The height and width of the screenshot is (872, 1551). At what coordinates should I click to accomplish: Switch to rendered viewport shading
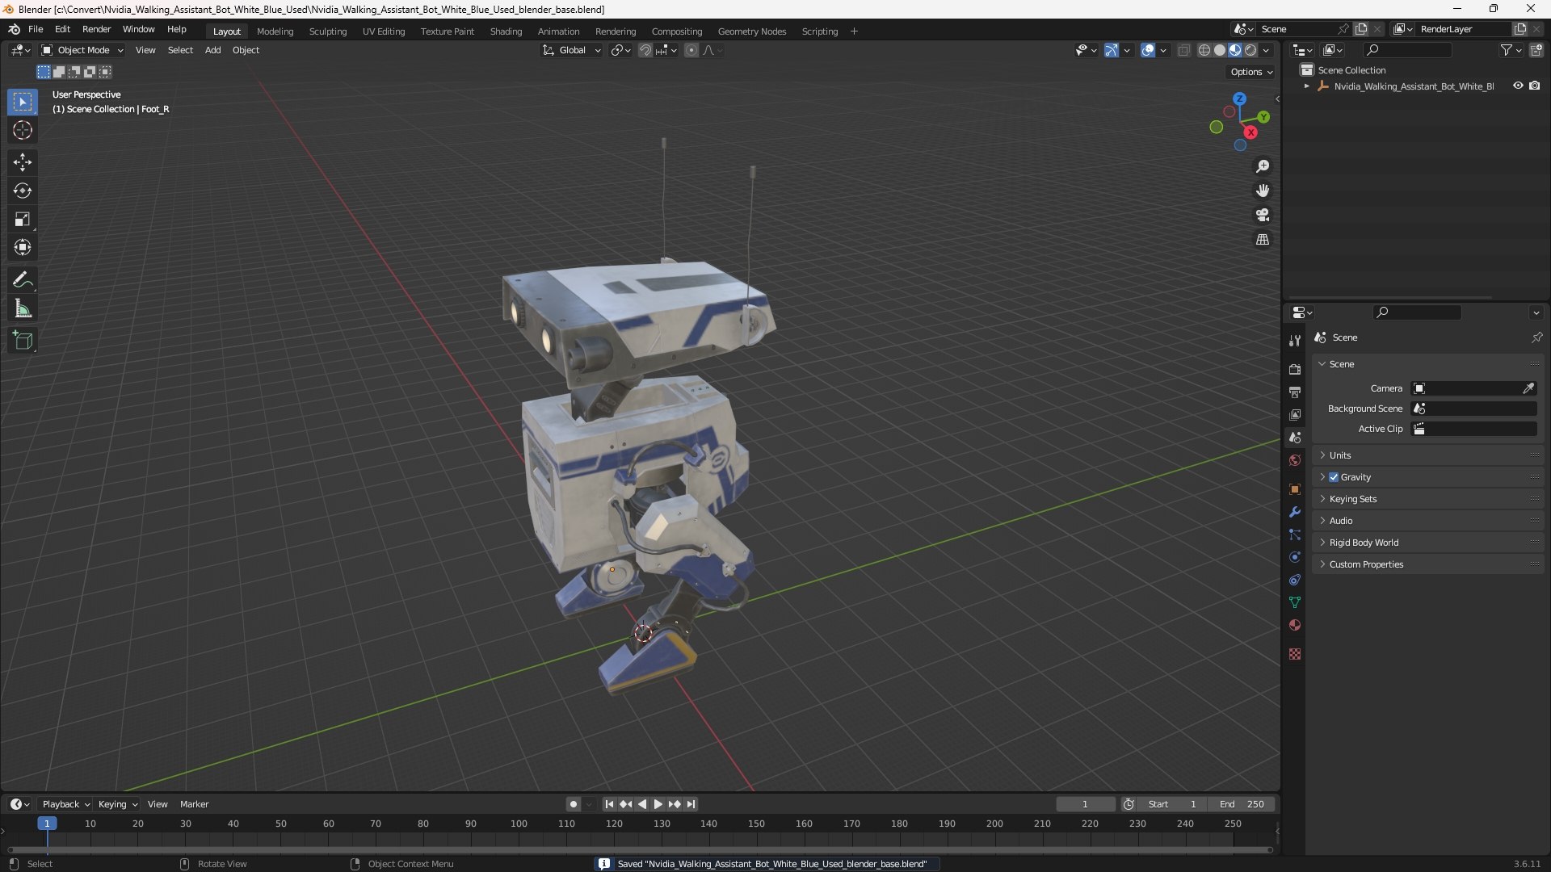1250,50
